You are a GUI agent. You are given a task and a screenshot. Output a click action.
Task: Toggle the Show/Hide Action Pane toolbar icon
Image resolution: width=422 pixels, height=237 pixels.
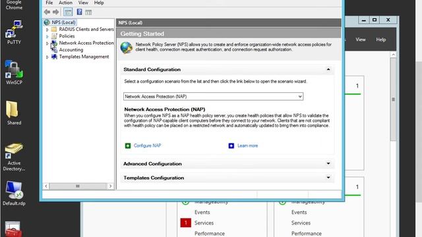click(x=88, y=12)
